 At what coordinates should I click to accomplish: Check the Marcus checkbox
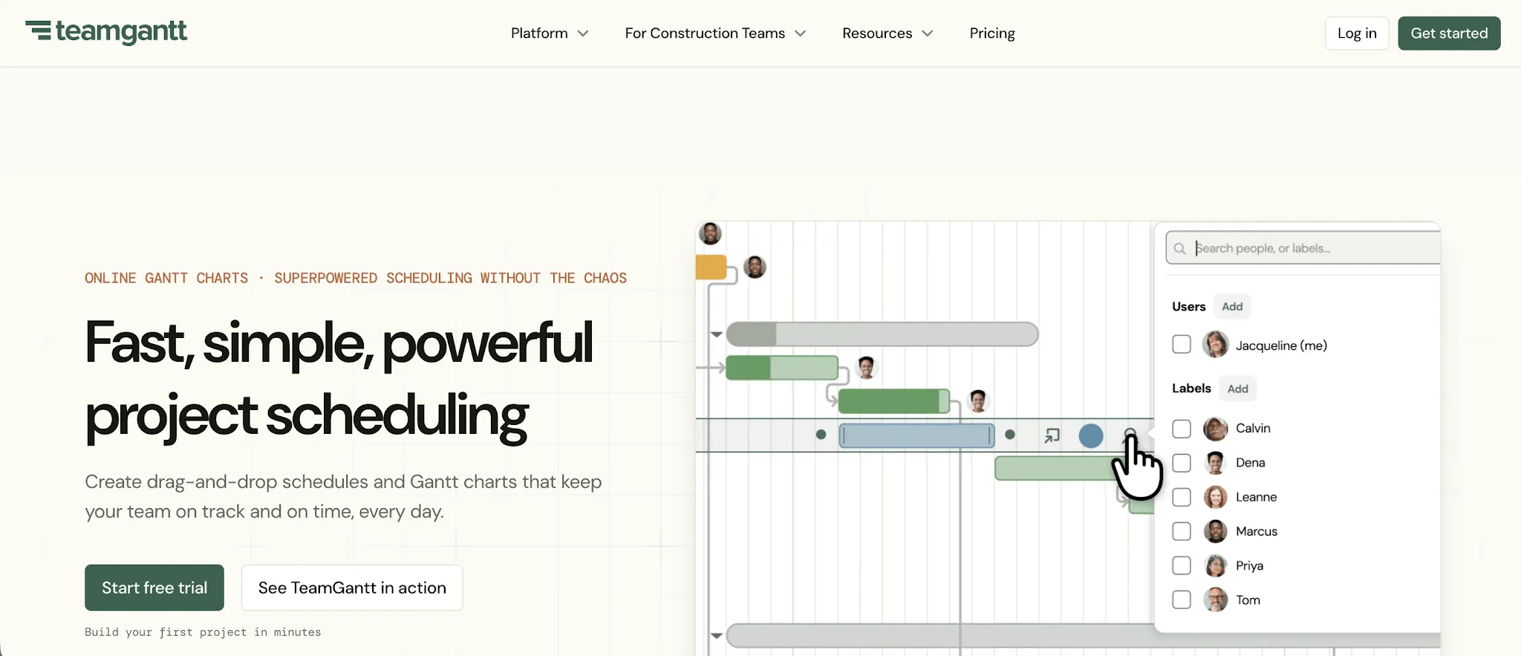1182,531
